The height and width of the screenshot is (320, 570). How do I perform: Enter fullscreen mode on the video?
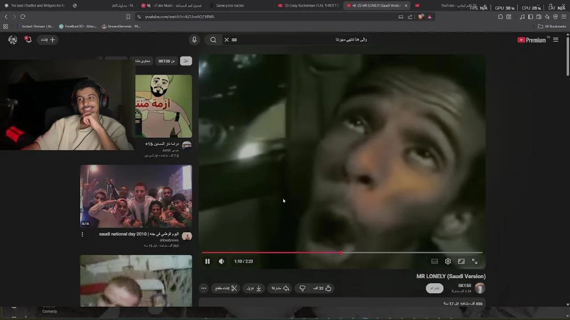tap(475, 261)
